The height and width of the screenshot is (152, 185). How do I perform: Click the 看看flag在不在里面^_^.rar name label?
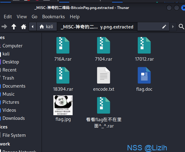coord(104,123)
